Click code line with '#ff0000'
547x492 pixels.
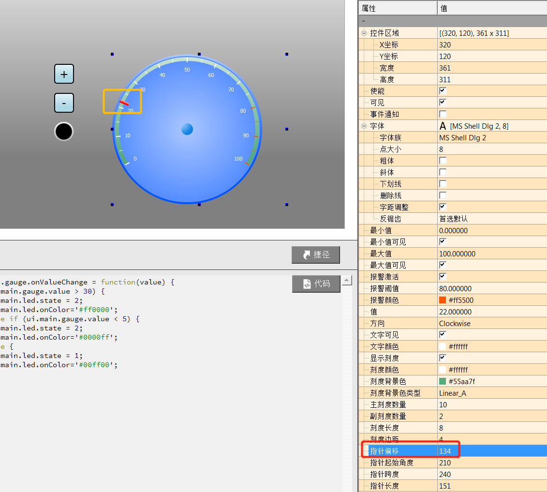point(59,310)
